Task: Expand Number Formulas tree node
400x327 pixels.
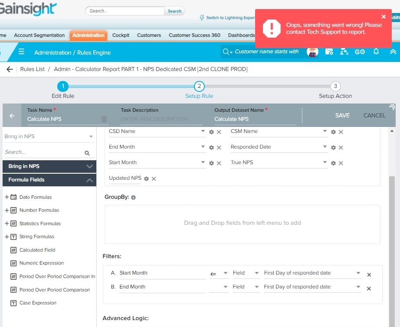Action: (7, 210)
